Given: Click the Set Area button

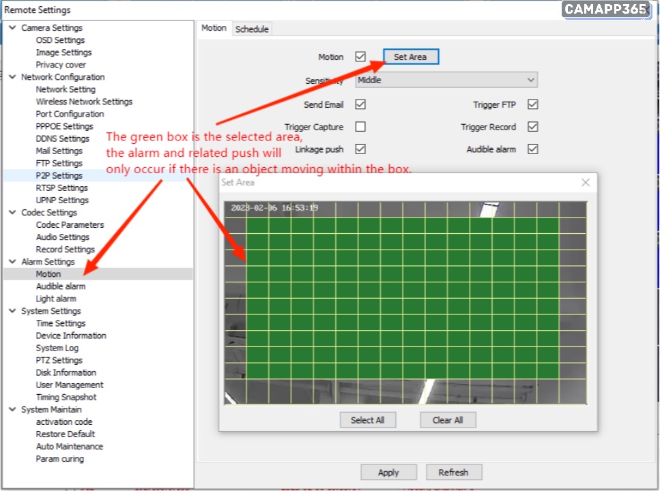Looking at the screenshot, I should (410, 57).
